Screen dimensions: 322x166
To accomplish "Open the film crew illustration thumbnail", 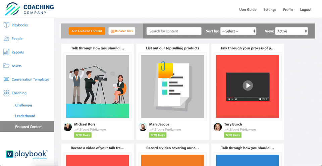I will pyautogui.click(x=98, y=86).
